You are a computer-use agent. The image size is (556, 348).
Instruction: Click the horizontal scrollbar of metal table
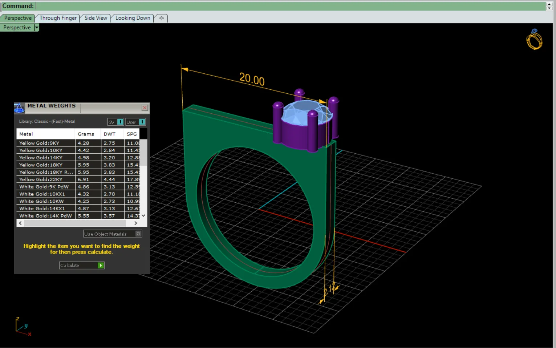tap(78, 223)
